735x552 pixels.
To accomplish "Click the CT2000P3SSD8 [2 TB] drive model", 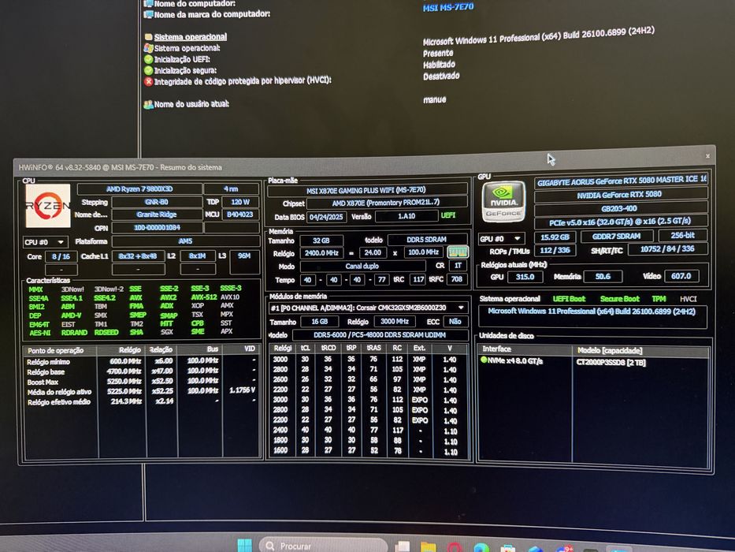I will pos(611,362).
